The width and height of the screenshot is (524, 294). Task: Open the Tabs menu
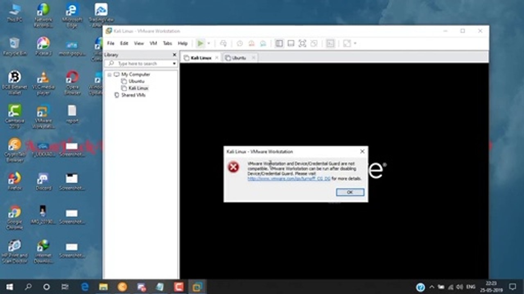point(167,43)
